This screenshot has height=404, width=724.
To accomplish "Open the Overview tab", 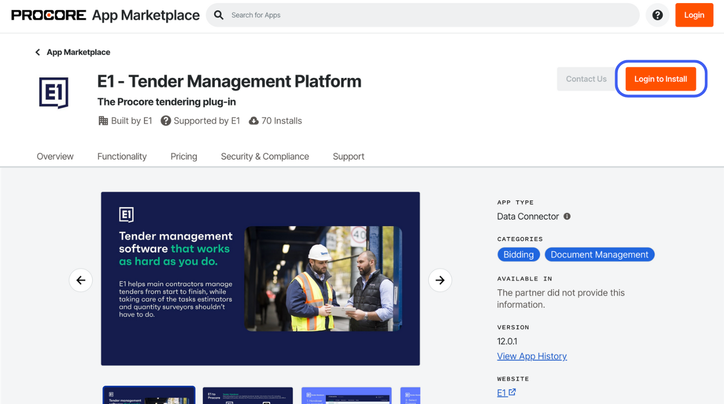I will tap(55, 156).
